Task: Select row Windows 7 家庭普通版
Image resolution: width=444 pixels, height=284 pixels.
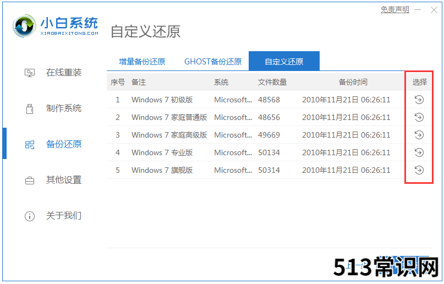Action: pyautogui.click(x=269, y=117)
